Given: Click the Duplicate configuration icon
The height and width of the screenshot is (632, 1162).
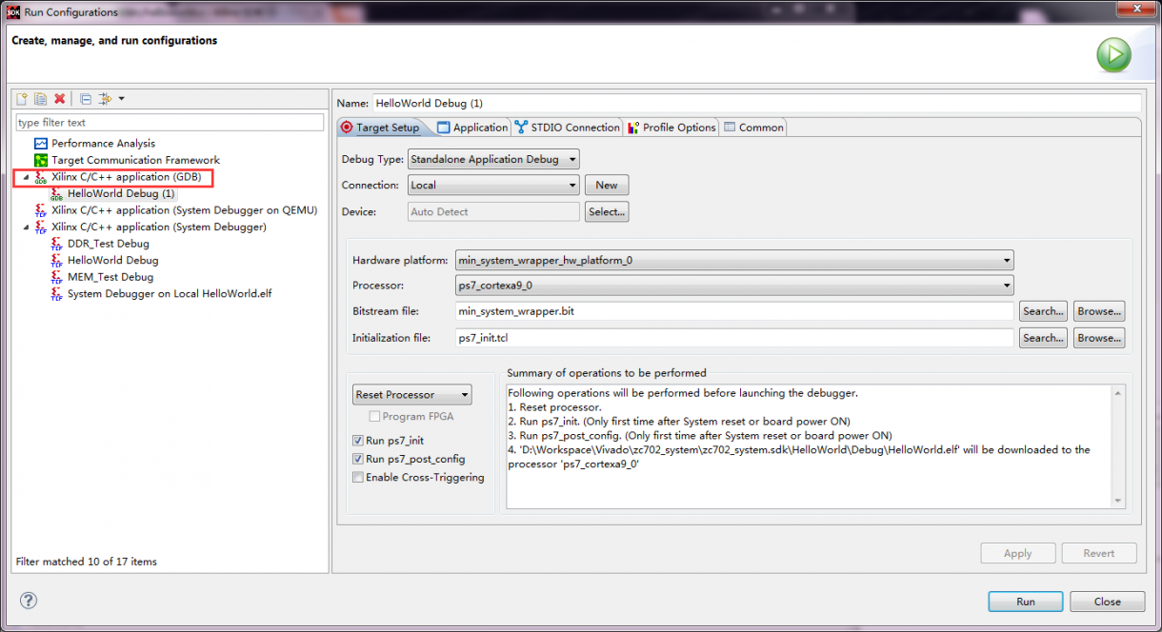Looking at the screenshot, I should (41, 99).
